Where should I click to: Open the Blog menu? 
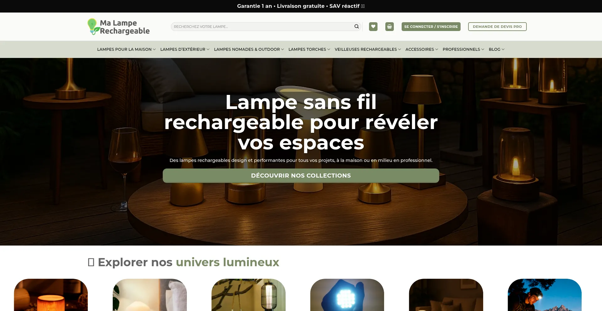497,49
